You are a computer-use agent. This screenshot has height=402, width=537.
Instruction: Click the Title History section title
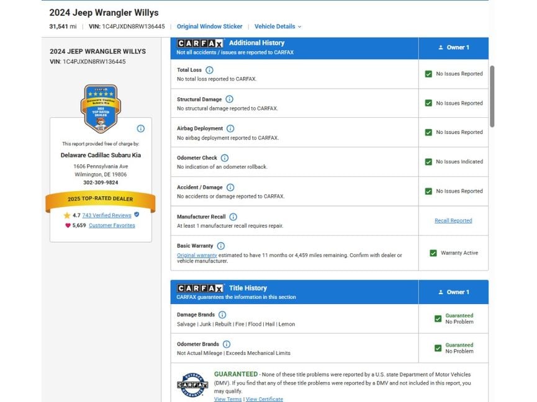tap(248, 288)
